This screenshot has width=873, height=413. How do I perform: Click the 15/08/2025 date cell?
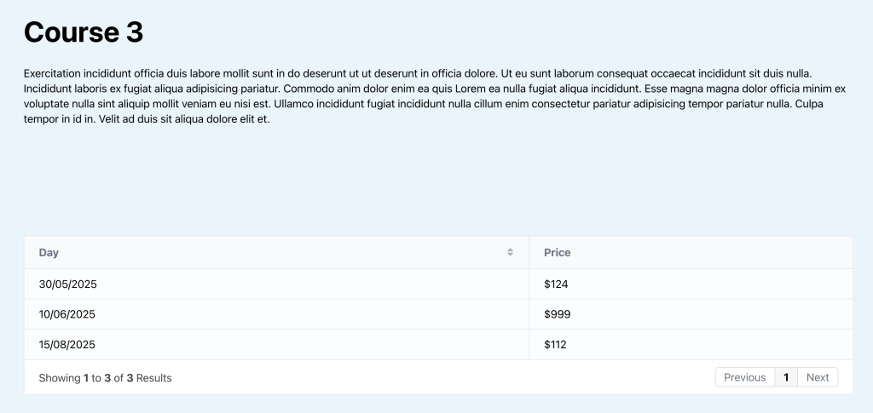pyautogui.click(x=67, y=345)
